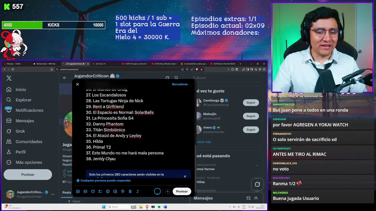Screen dimensions: 376x211
Task: Open Grok enhance icon in compose toolbar
Action: 93,191
